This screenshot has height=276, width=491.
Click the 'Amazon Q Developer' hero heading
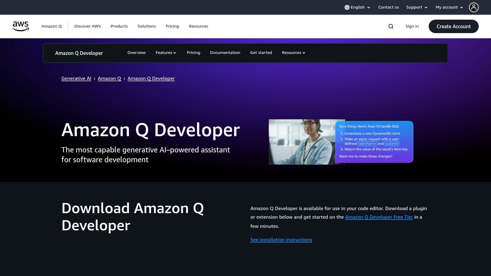151,130
